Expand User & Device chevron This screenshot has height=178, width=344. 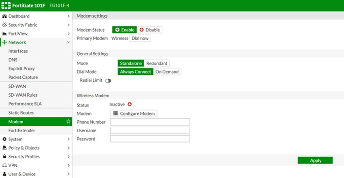[69, 174]
